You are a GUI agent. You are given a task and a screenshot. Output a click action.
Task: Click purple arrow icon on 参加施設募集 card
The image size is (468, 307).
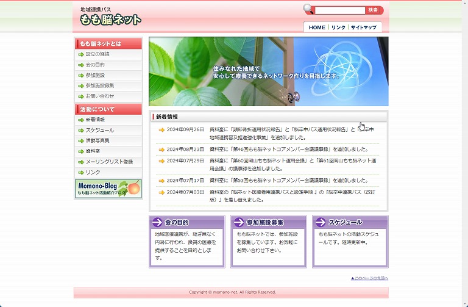point(239,222)
